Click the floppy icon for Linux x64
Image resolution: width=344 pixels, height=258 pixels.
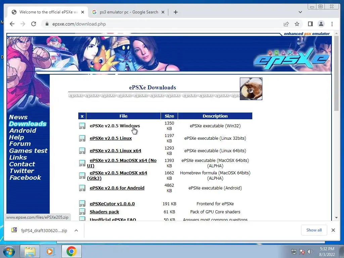[x=82, y=151]
